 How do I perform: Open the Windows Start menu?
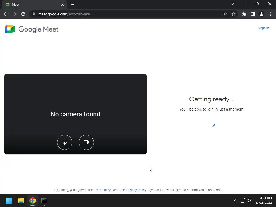9,201
